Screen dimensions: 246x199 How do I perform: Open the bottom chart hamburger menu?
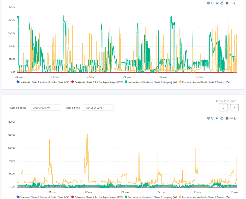(x=231, y=118)
